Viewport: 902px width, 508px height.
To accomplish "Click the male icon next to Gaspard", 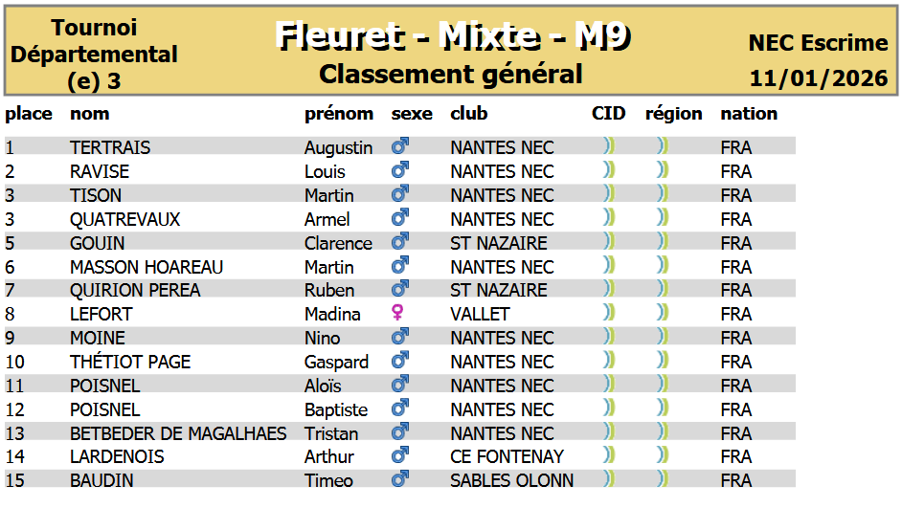I will (x=400, y=361).
